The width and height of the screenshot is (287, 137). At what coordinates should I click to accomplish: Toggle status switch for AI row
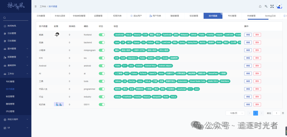pos(102,73)
